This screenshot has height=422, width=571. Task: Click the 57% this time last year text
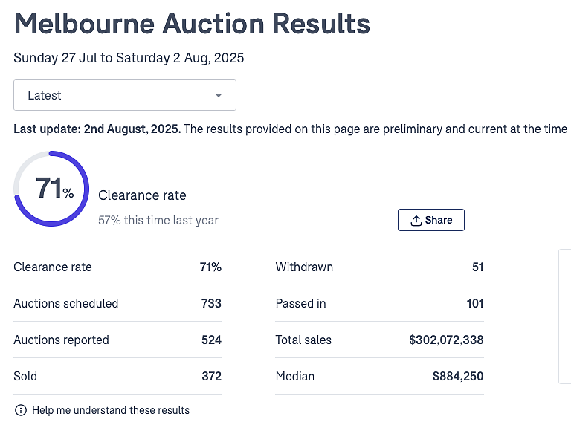click(x=158, y=220)
